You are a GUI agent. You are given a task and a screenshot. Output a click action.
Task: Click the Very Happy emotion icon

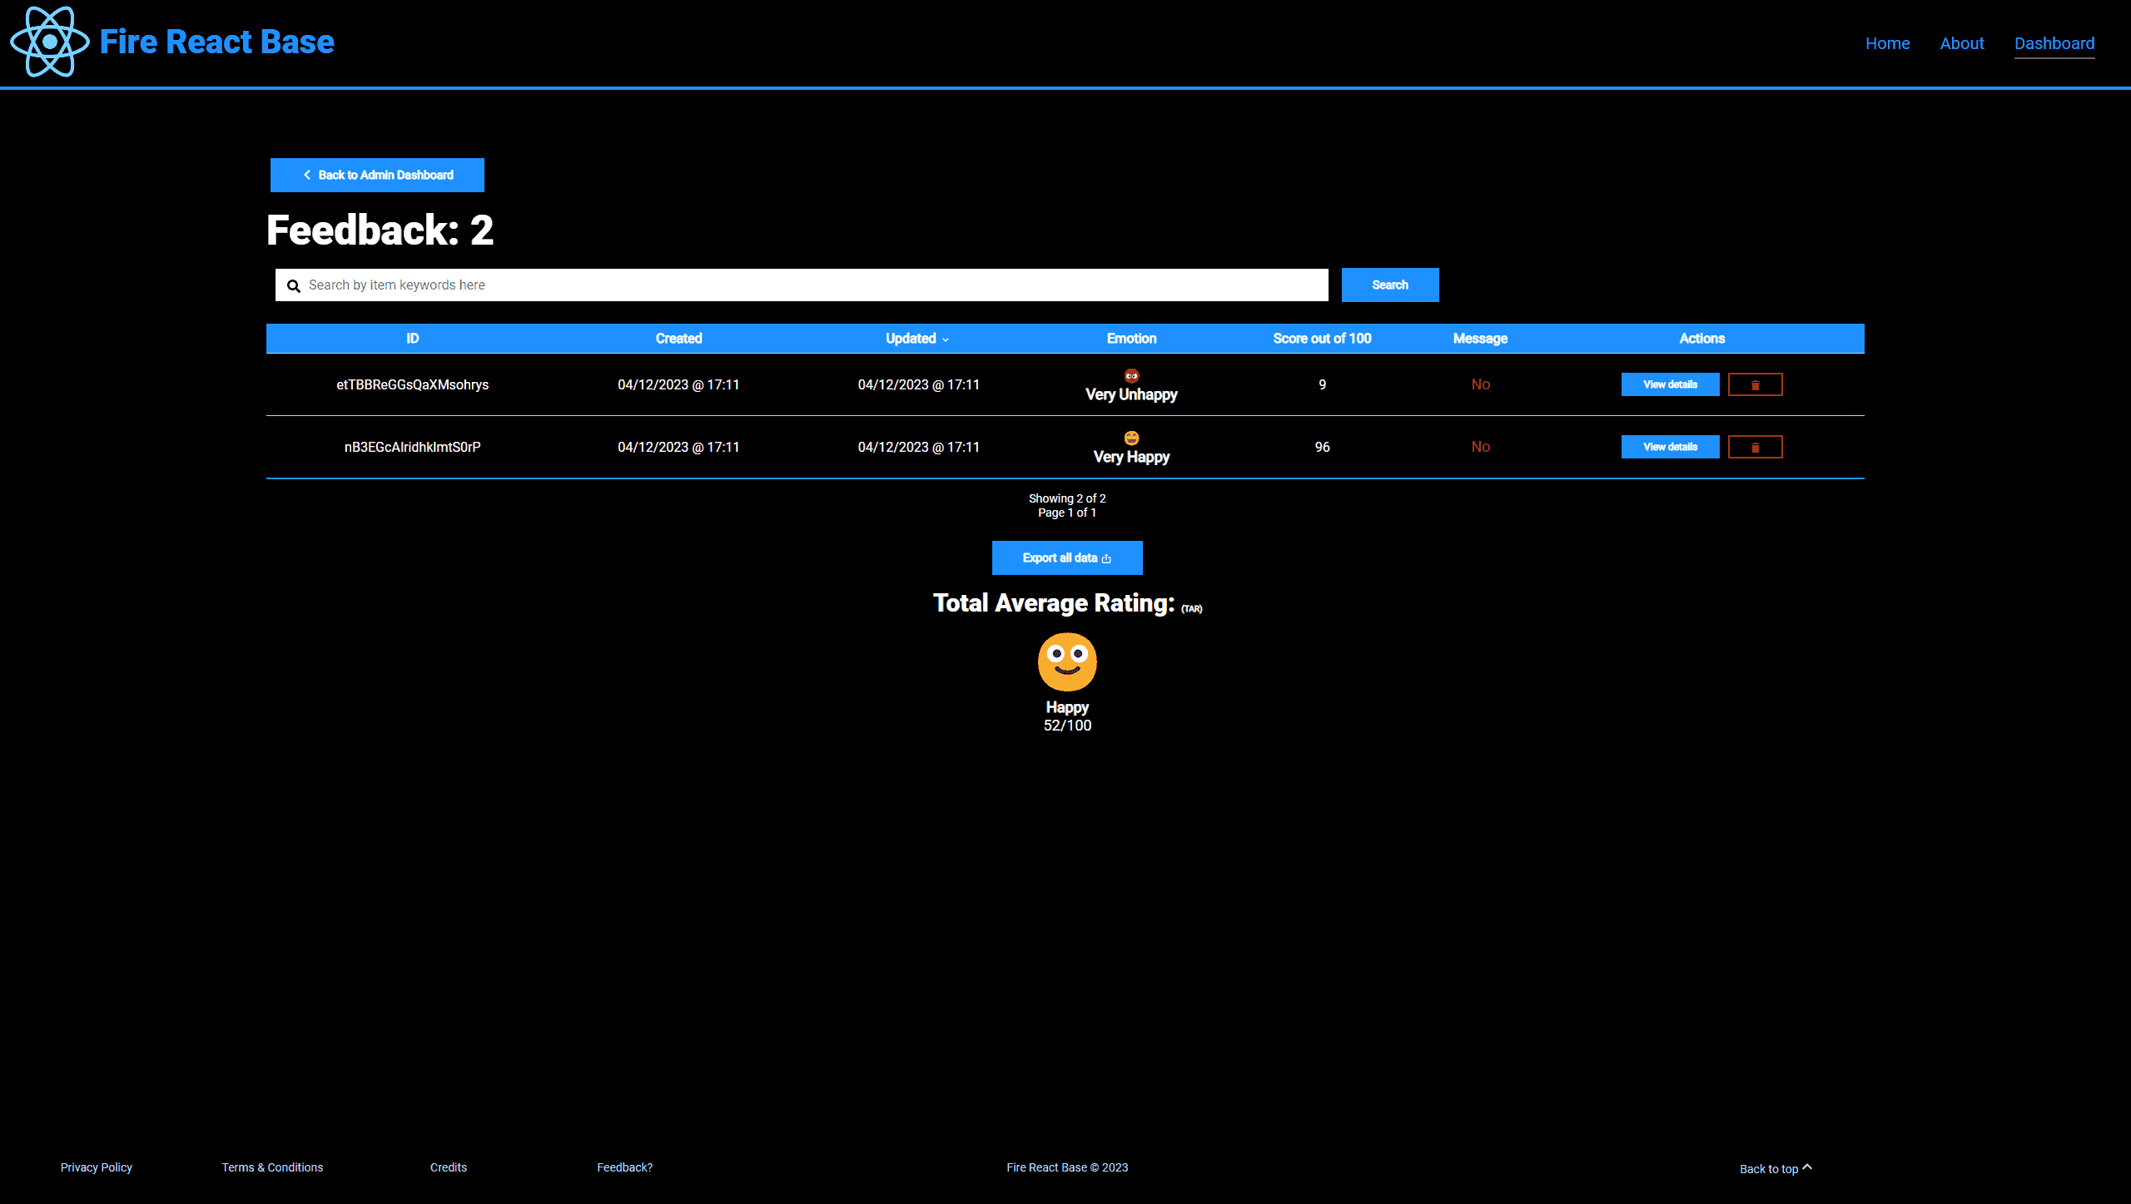[x=1131, y=438]
